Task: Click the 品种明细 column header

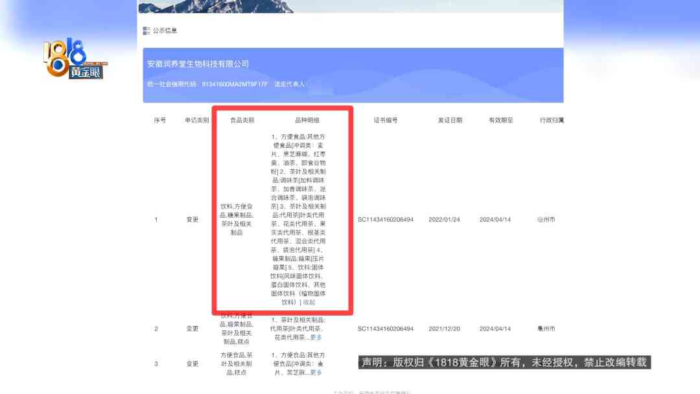Action: (x=307, y=121)
